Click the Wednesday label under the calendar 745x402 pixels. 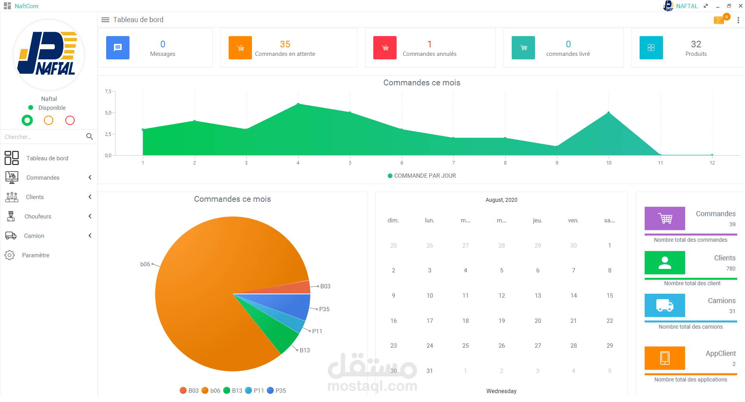click(501, 391)
